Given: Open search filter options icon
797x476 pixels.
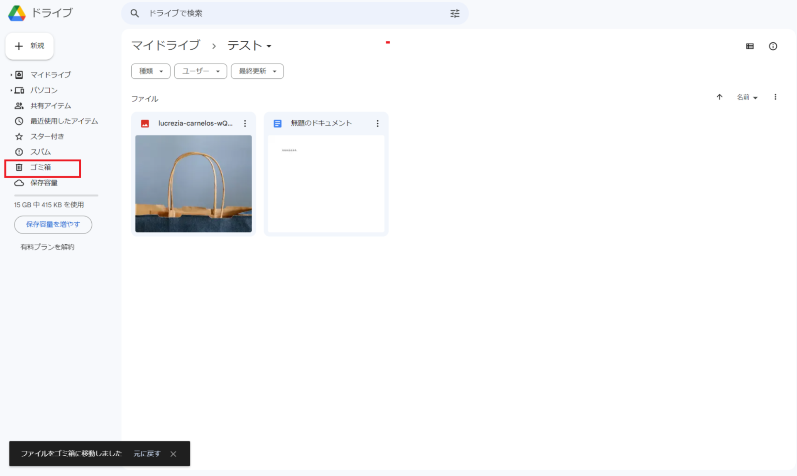Looking at the screenshot, I should coord(455,14).
